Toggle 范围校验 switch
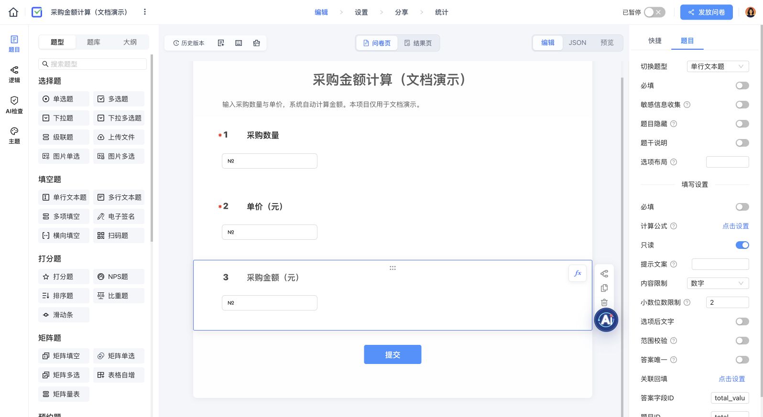The height and width of the screenshot is (417, 763). click(x=742, y=341)
